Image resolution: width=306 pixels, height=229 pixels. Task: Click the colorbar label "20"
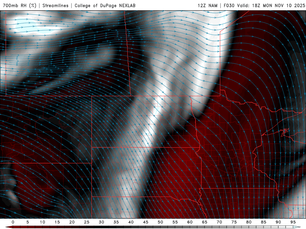pyautogui.click(x=72, y=222)
